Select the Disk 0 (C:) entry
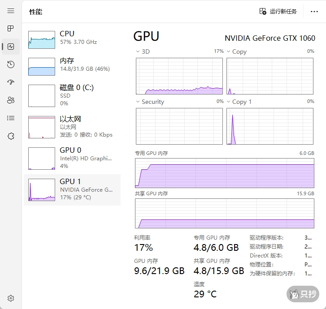Screen dimensions: 326x309 72,94
